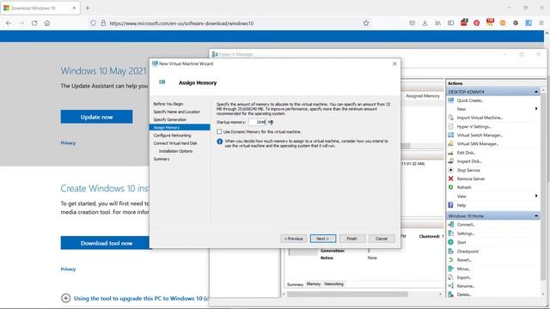Click the Connect icon for Windows 10 Home
The height and width of the screenshot is (309, 550).
tap(450, 225)
